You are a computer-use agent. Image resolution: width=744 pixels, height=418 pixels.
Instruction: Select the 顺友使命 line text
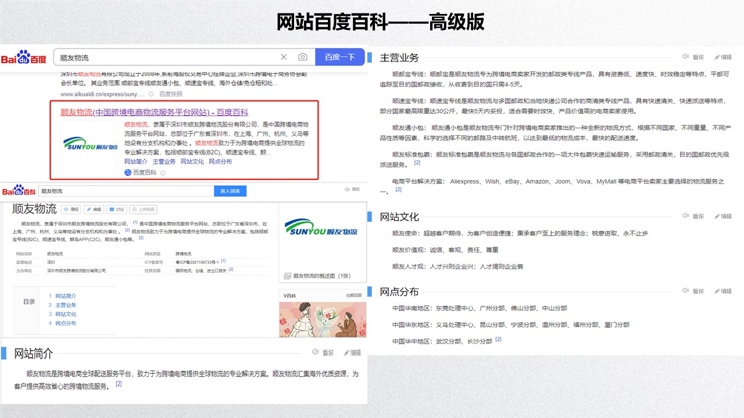520,233
